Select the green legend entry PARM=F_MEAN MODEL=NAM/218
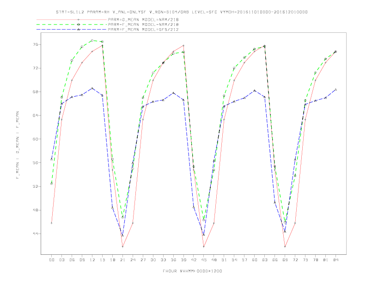The height and width of the screenshot is (283, 366). [143, 25]
